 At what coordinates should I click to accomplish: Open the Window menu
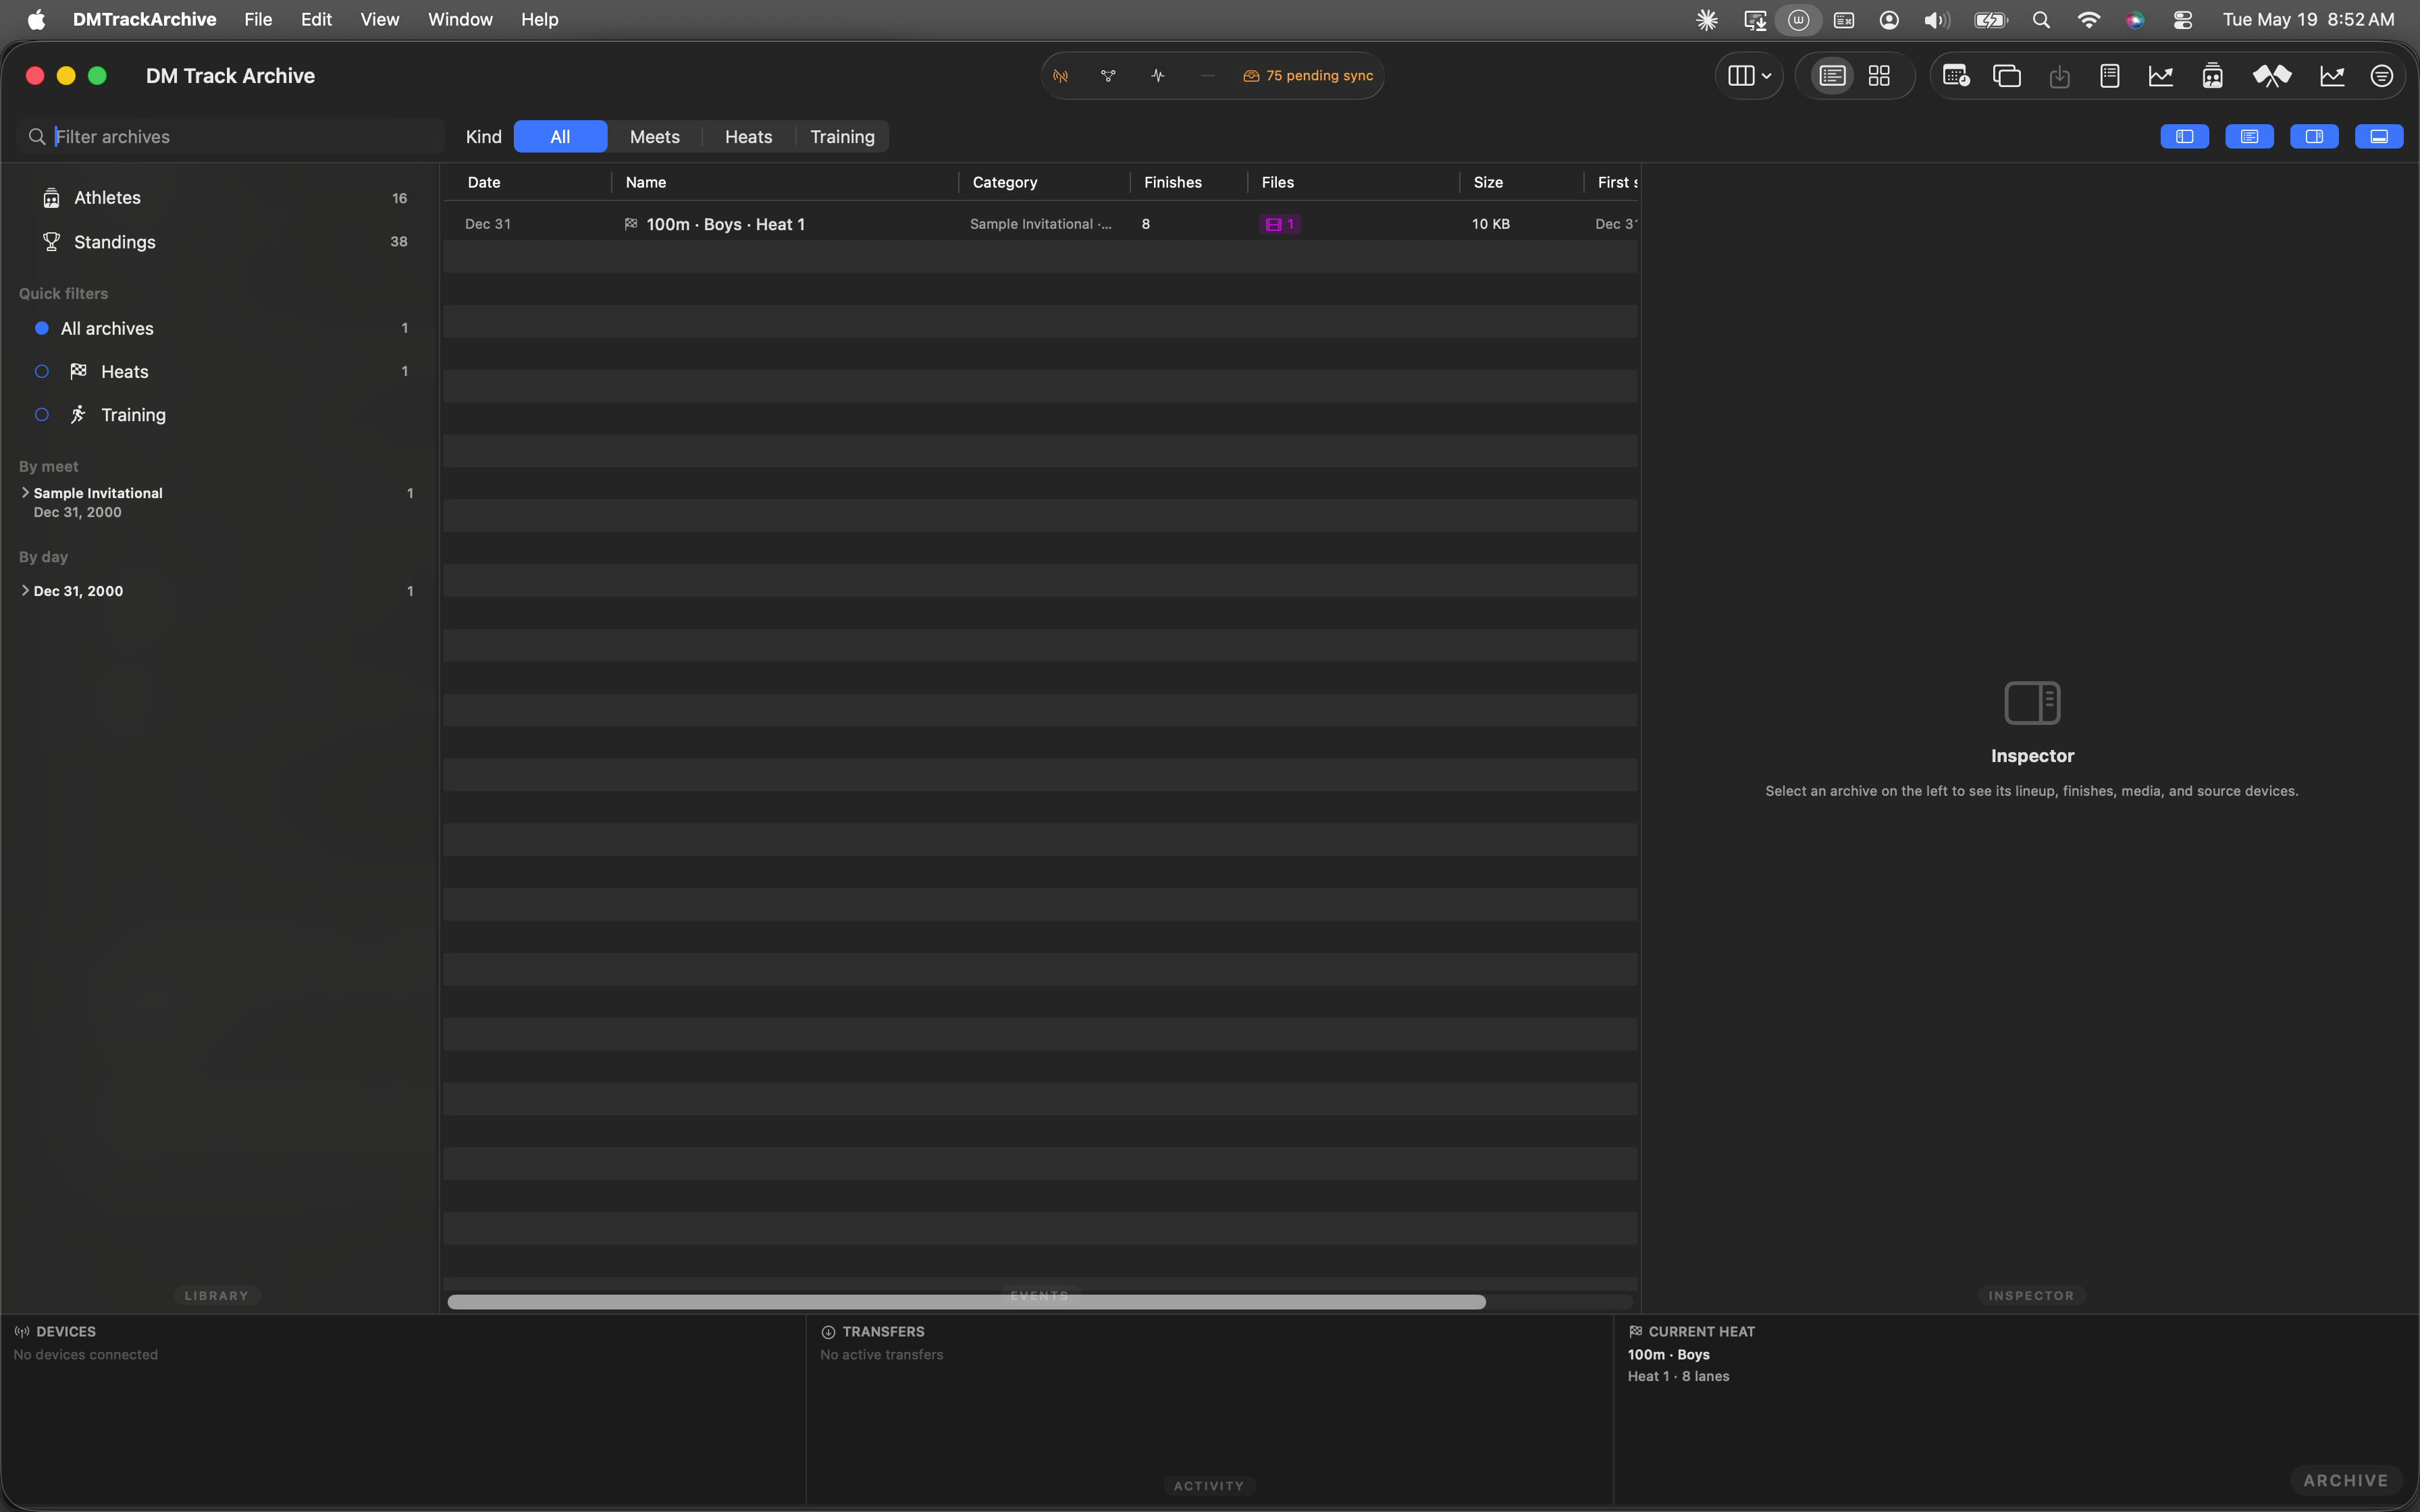(460, 19)
